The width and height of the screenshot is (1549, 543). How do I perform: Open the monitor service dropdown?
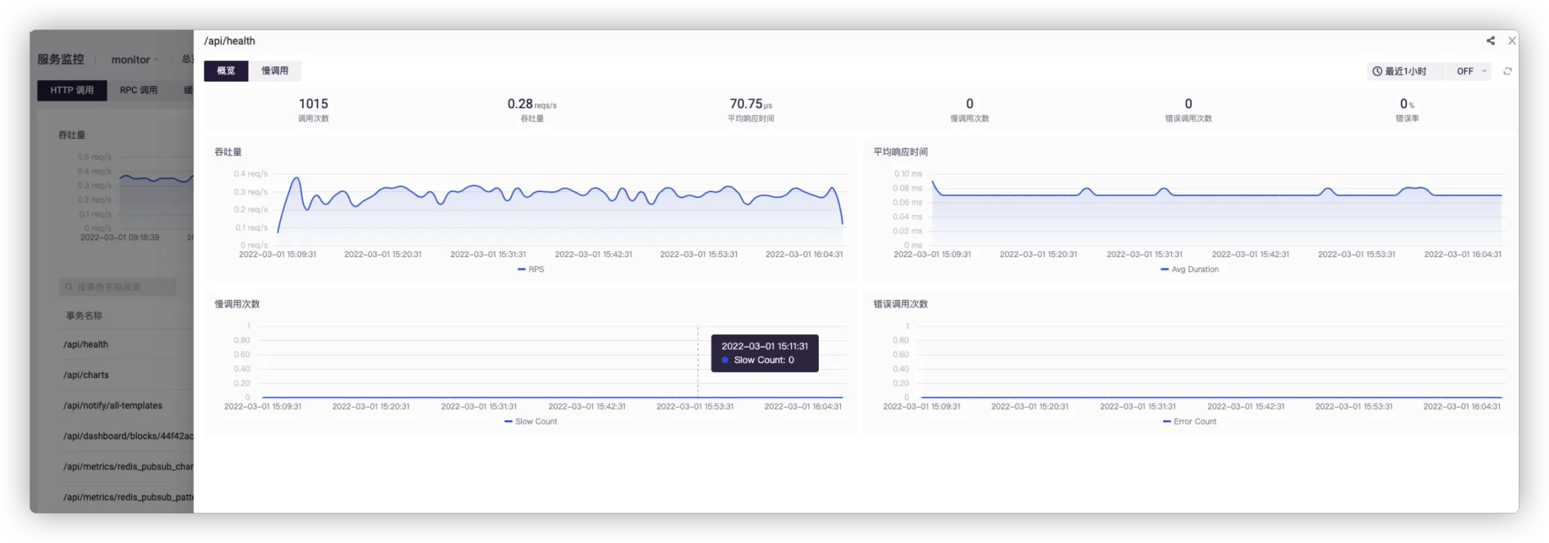(134, 60)
